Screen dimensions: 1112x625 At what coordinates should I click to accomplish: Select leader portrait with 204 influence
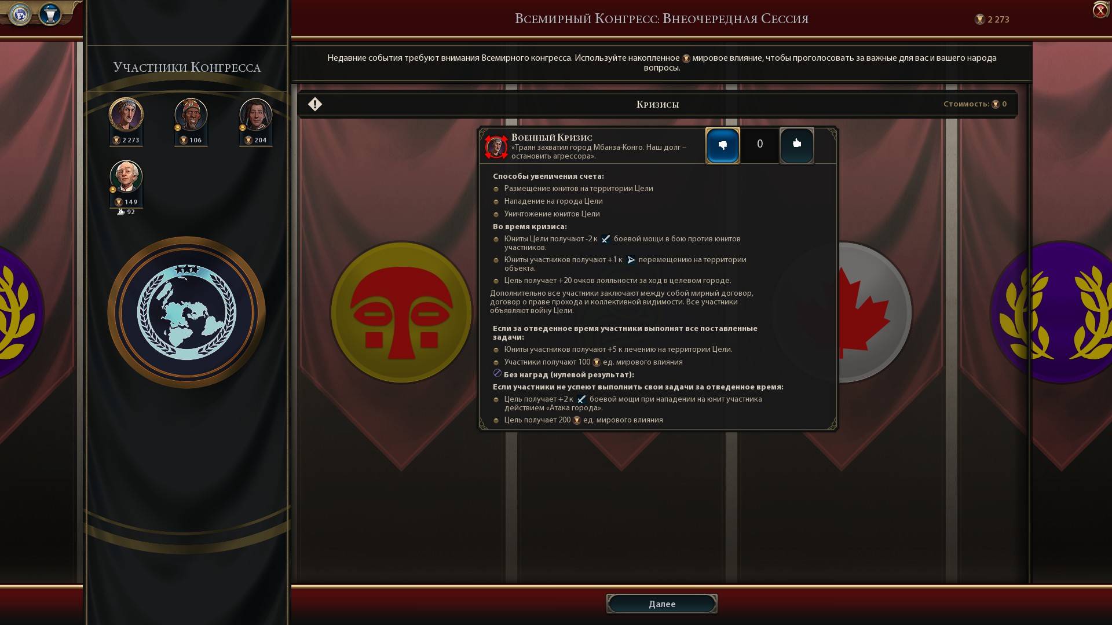(x=256, y=115)
